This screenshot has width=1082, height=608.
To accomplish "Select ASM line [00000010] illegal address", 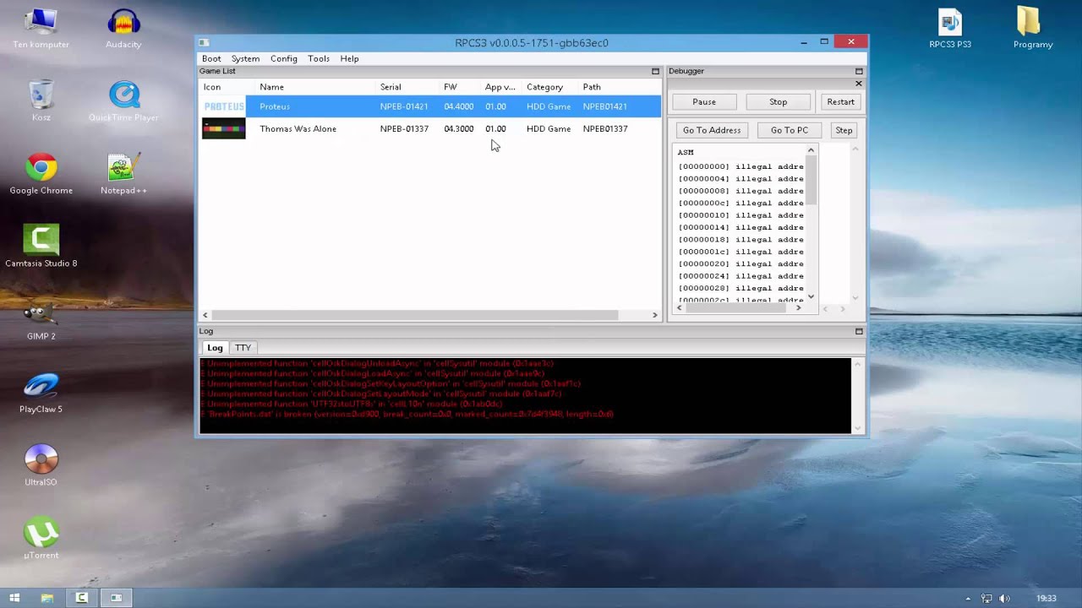I will click(741, 215).
